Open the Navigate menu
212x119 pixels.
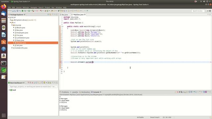click(x=34, y=7)
